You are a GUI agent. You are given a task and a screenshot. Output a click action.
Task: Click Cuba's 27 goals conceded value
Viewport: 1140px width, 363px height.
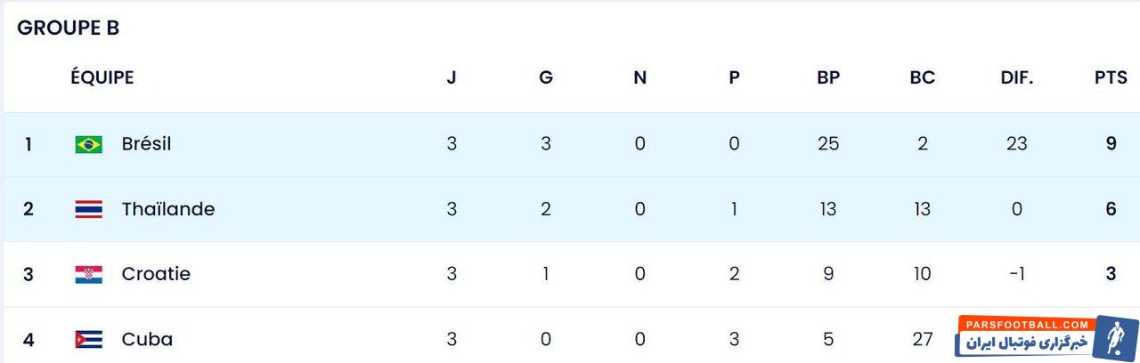point(922,339)
